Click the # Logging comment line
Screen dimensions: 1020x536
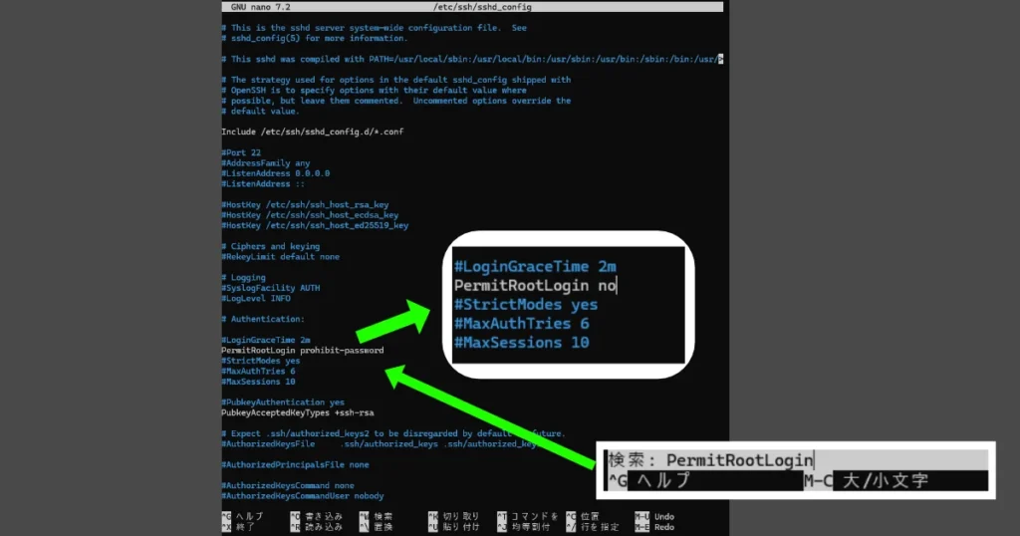point(243,278)
